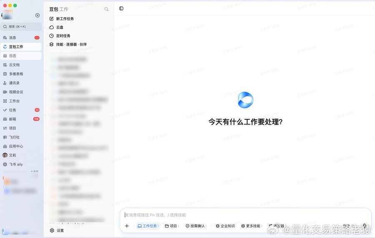Open 云文档 in the sidebar
The image size is (375, 238).
21,65
